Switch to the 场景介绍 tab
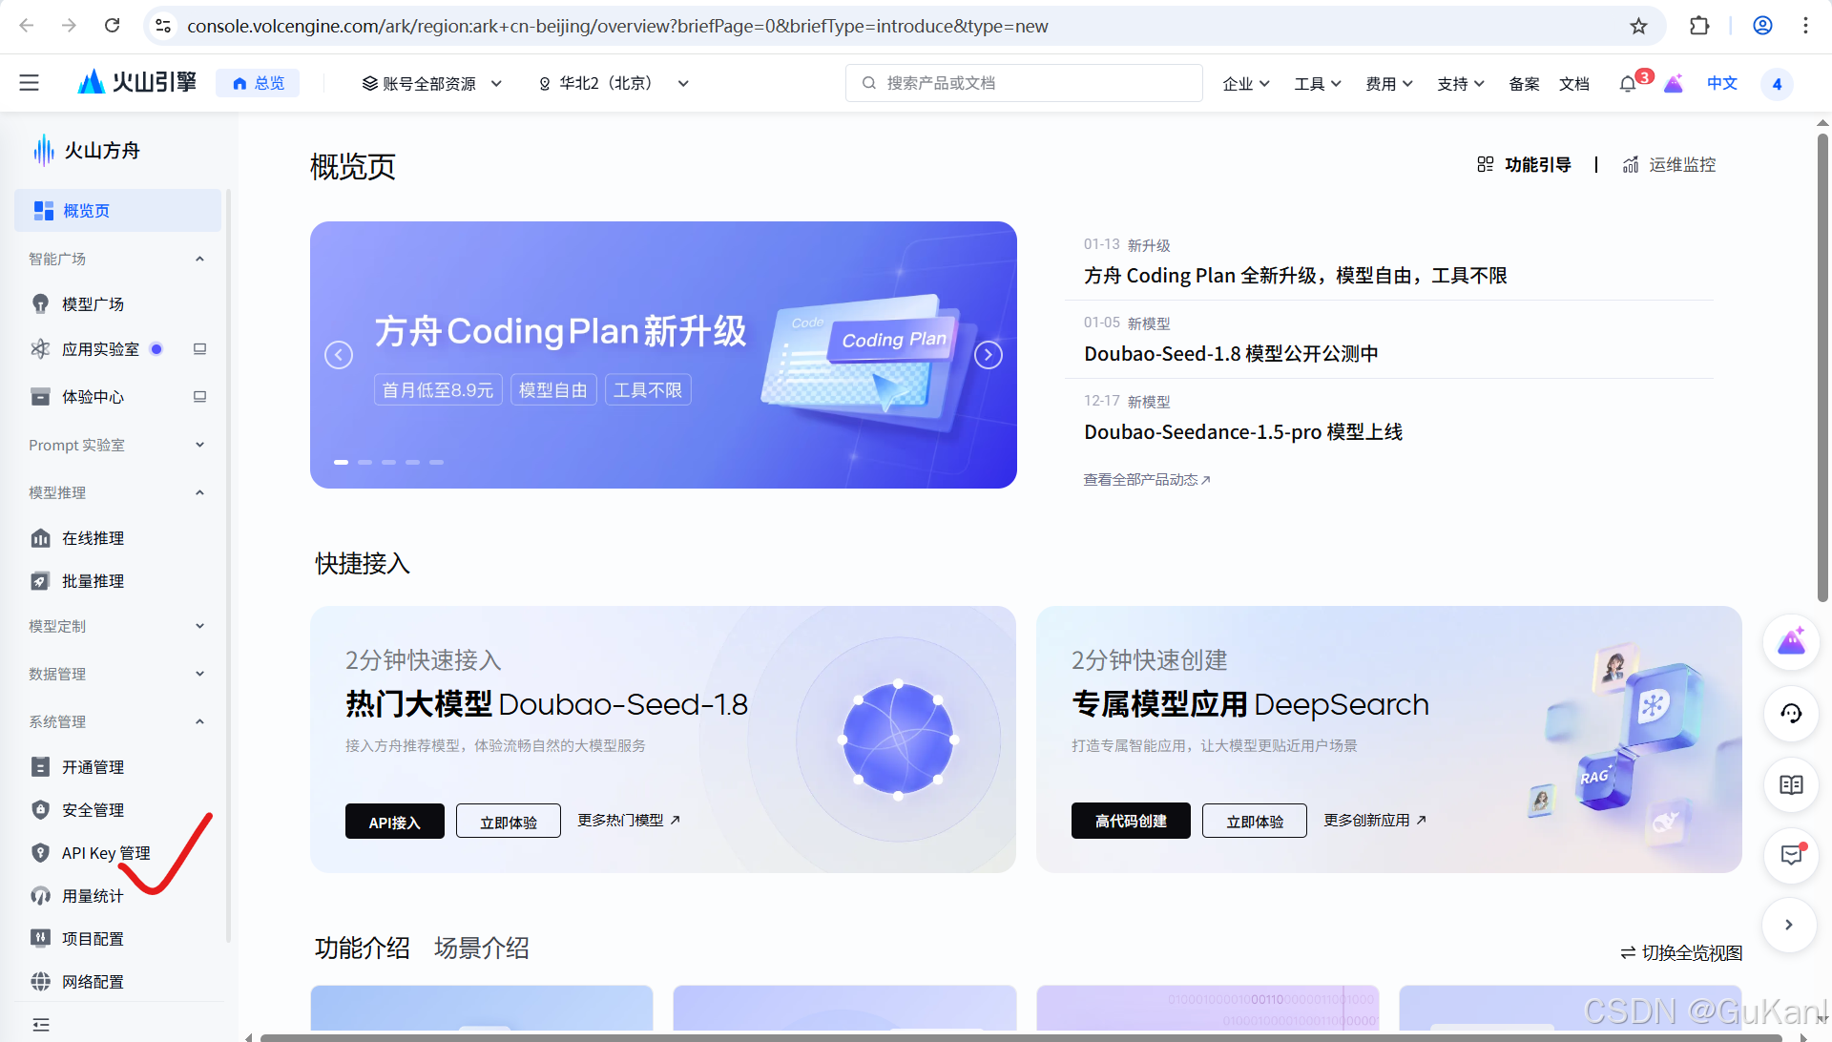This screenshot has height=1042, width=1832. coord(482,948)
